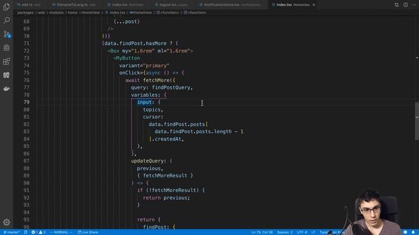Image resolution: width=419 pixels, height=235 pixels.
Task: Click the Box tag on line 72
Action: [115, 51]
